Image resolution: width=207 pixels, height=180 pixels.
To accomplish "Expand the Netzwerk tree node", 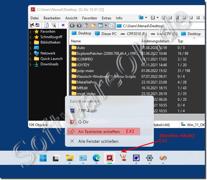I will click(30, 53).
